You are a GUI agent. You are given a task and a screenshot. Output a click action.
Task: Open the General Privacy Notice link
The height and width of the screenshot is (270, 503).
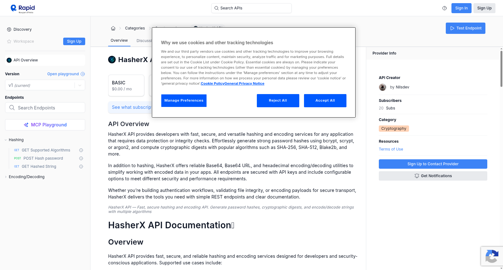[244, 83]
